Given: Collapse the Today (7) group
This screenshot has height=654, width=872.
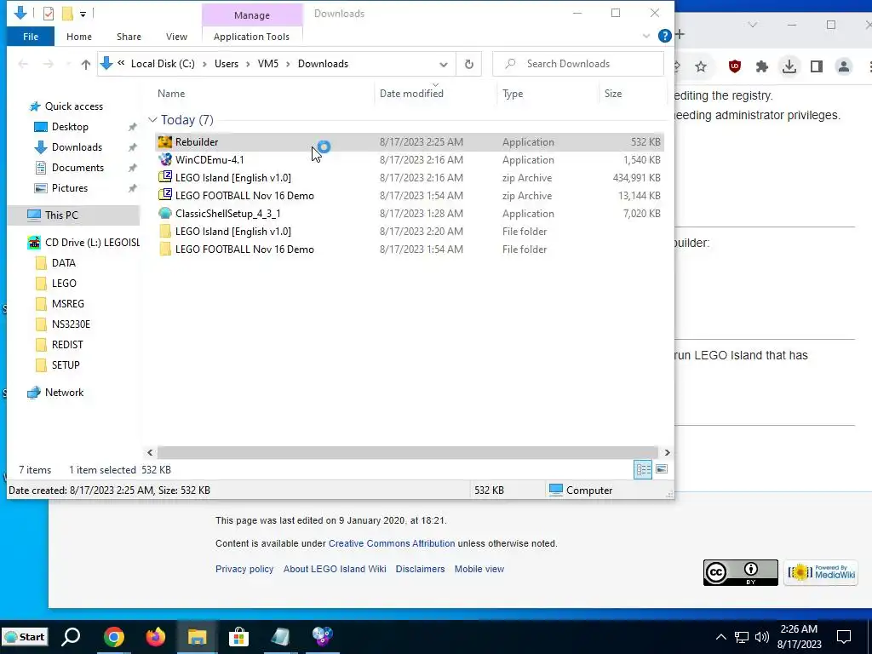Looking at the screenshot, I should 152,119.
